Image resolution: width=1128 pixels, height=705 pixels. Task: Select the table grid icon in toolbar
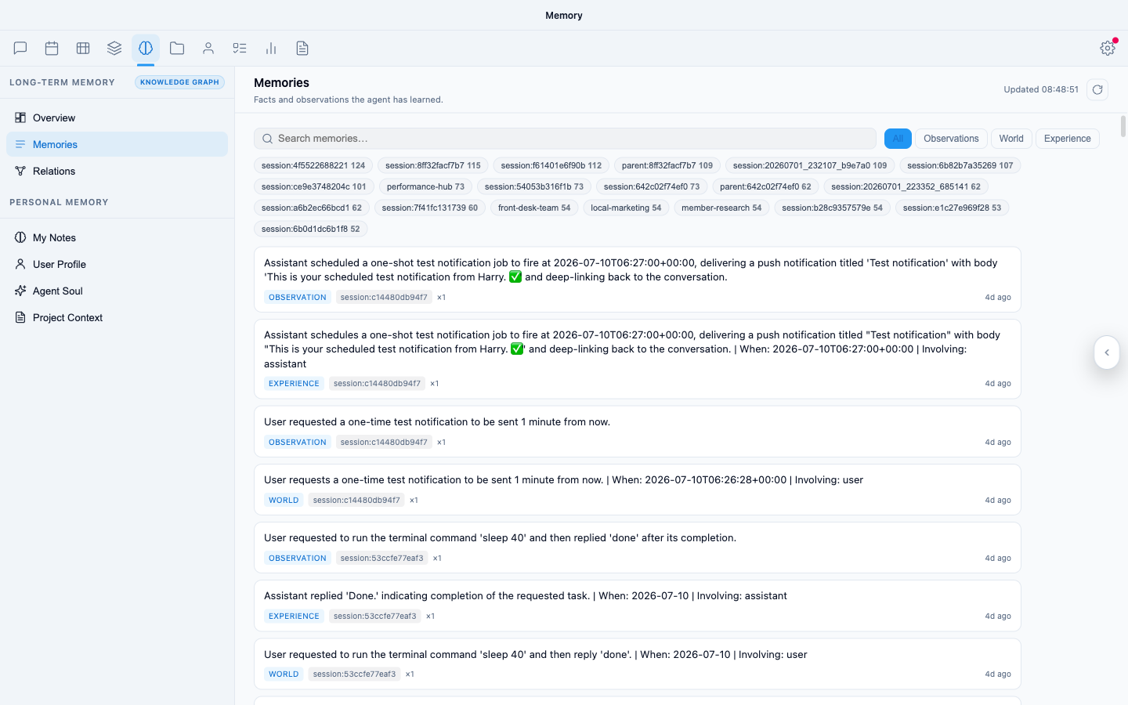click(83, 49)
